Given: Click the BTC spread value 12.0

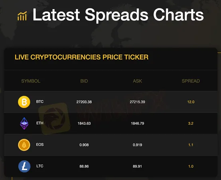Looking at the screenshot, I should click(191, 102).
